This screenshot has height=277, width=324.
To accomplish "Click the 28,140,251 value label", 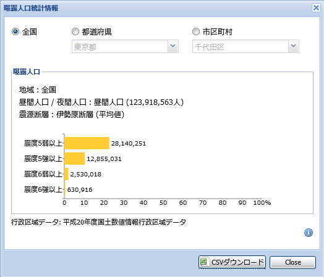I will point(129,144).
